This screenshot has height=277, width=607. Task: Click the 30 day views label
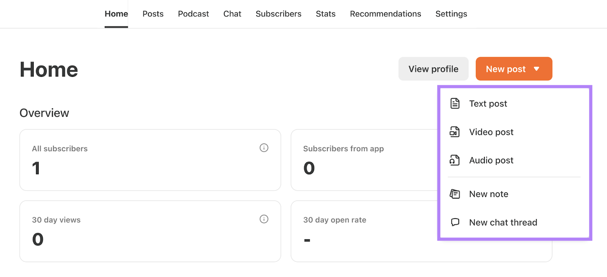[x=56, y=220]
